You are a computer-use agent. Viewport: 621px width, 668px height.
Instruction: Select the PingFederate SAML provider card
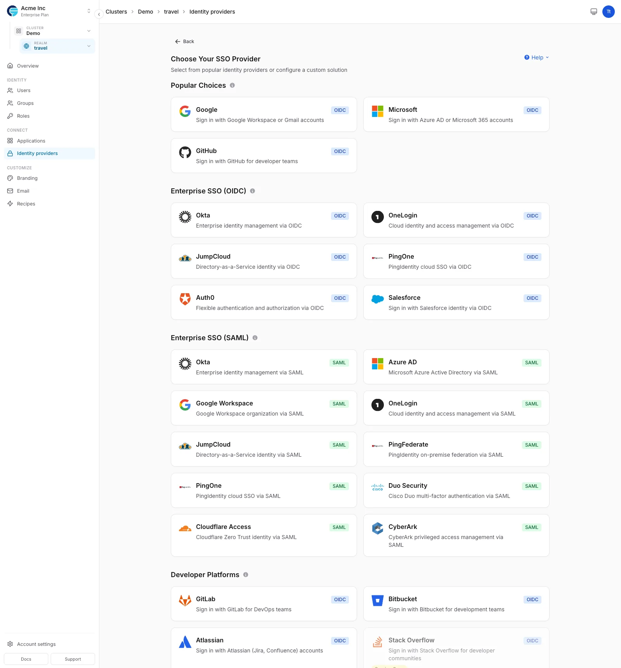456,449
